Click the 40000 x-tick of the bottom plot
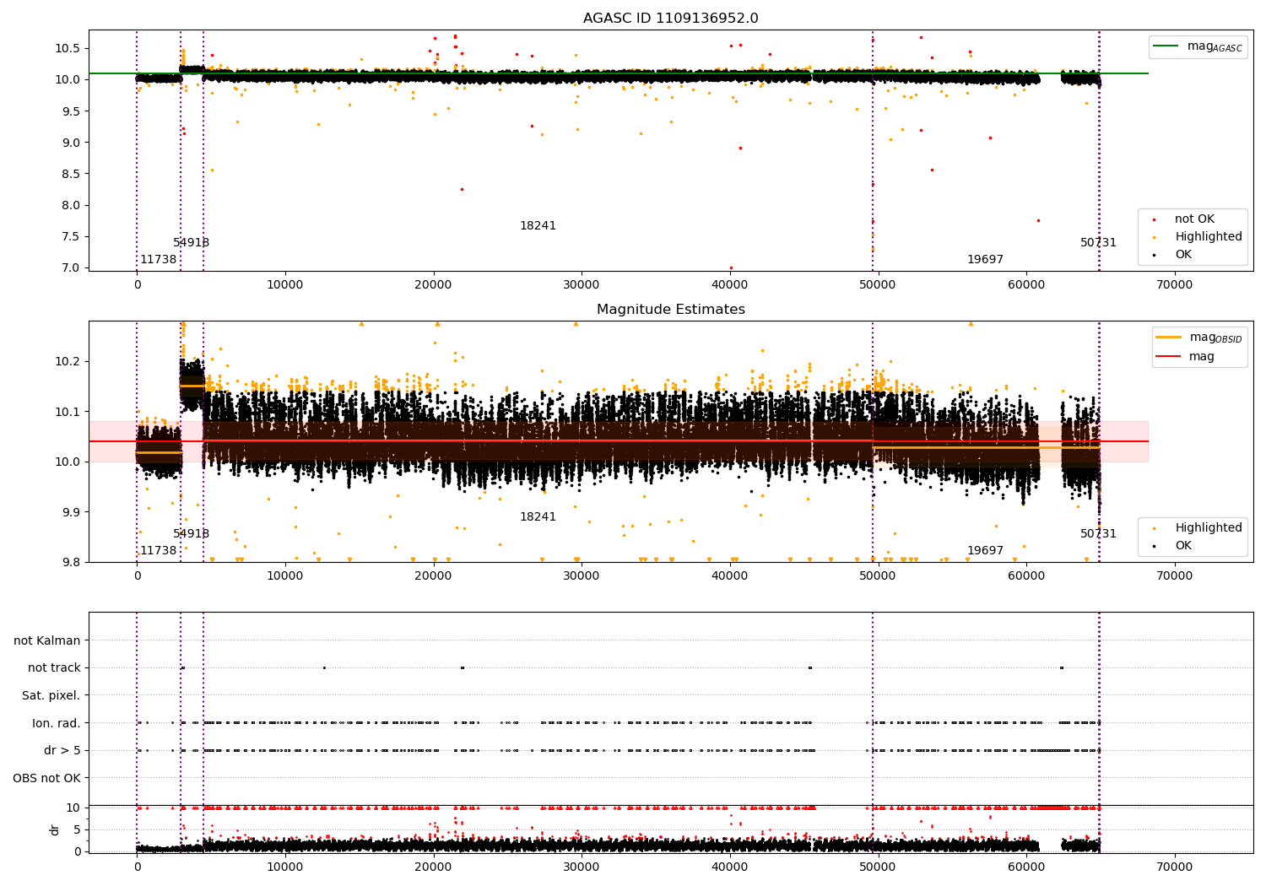Viewport: 1266px width, 886px height. pyautogui.click(x=729, y=867)
